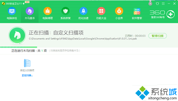Click the scanned file path ending in ro.pak
The height and width of the screenshot is (101, 178).
(83, 39)
